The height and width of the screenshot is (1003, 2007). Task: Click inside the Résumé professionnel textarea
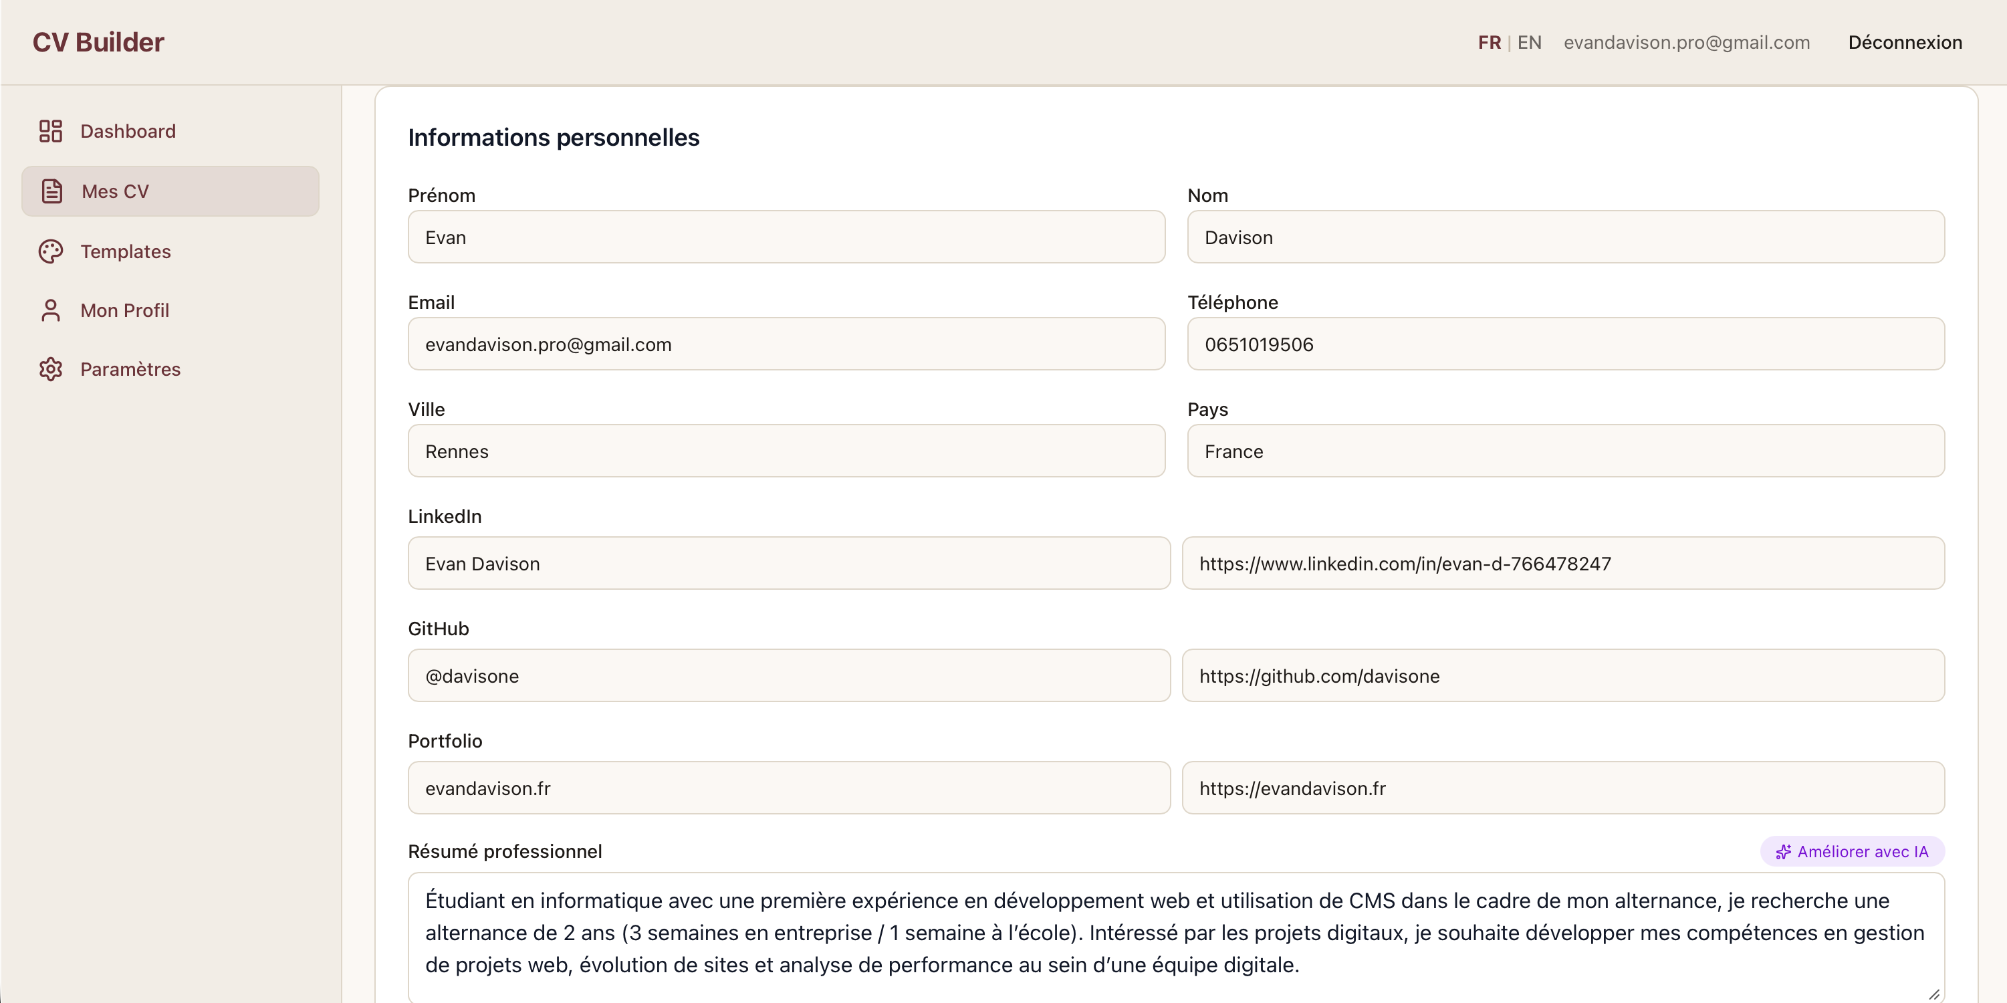(x=1169, y=933)
